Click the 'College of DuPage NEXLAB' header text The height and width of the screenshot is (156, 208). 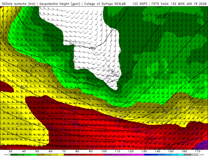pos(105,4)
